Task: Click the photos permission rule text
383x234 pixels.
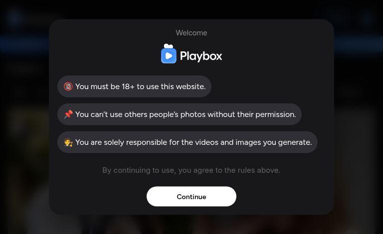Action: [x=186, y=115]
